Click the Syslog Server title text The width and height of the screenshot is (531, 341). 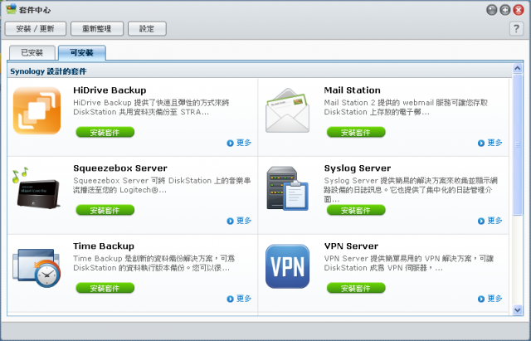pyautogui.click(x=358, y=168)
